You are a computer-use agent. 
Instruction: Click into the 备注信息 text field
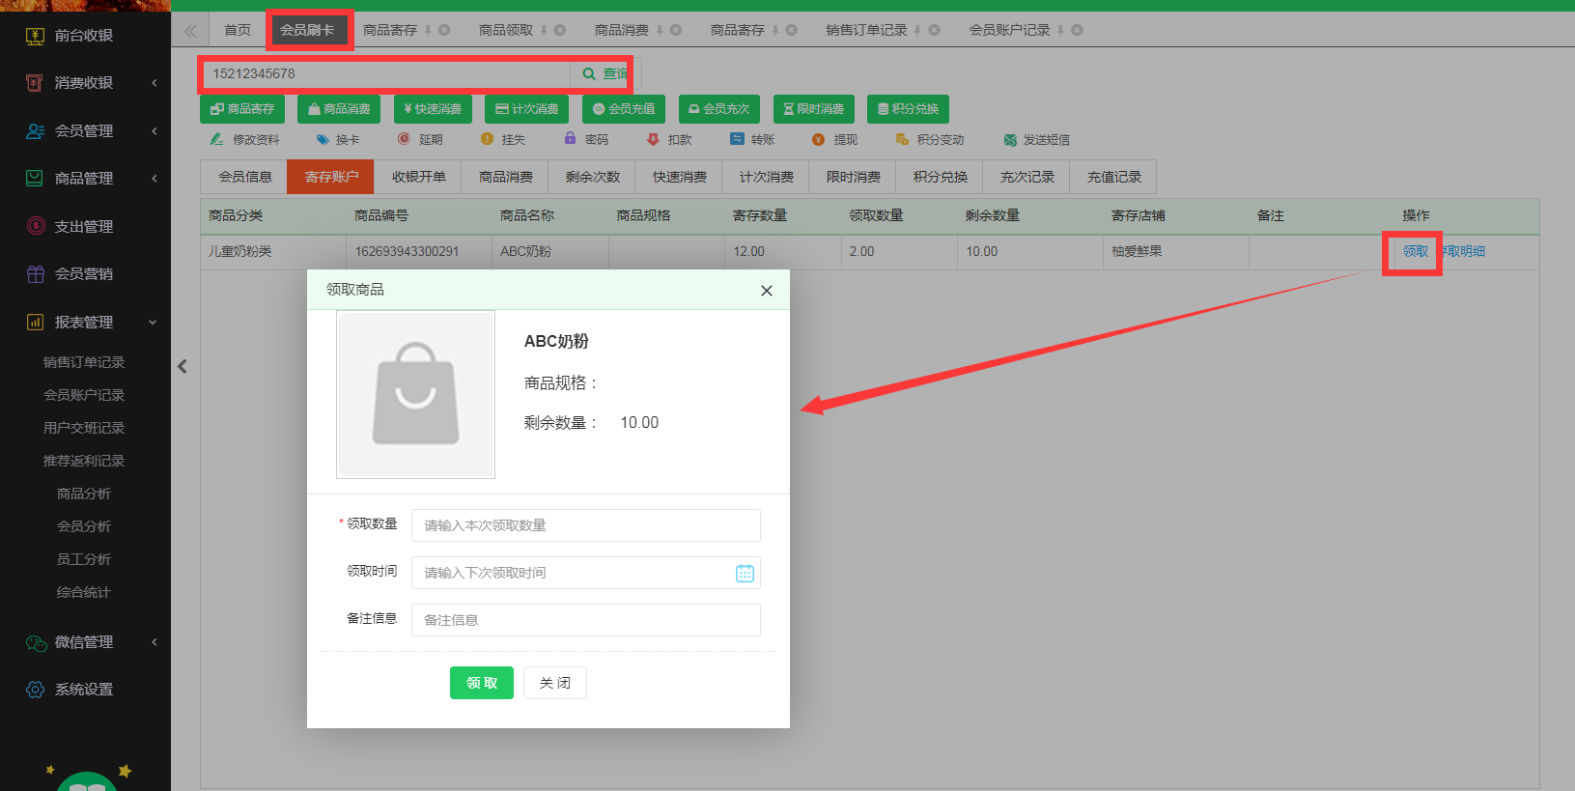click(585, 620)
